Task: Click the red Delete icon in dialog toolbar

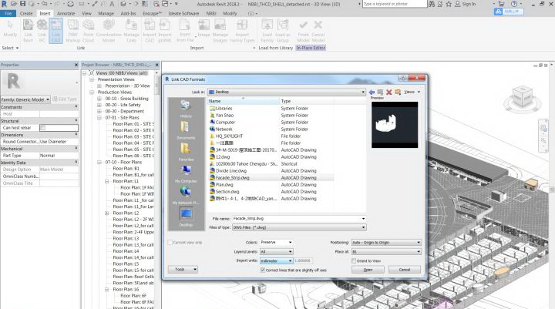Action: pos(390,92)
